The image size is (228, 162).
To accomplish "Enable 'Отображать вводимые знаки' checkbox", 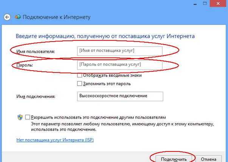I will click(79, 76).
